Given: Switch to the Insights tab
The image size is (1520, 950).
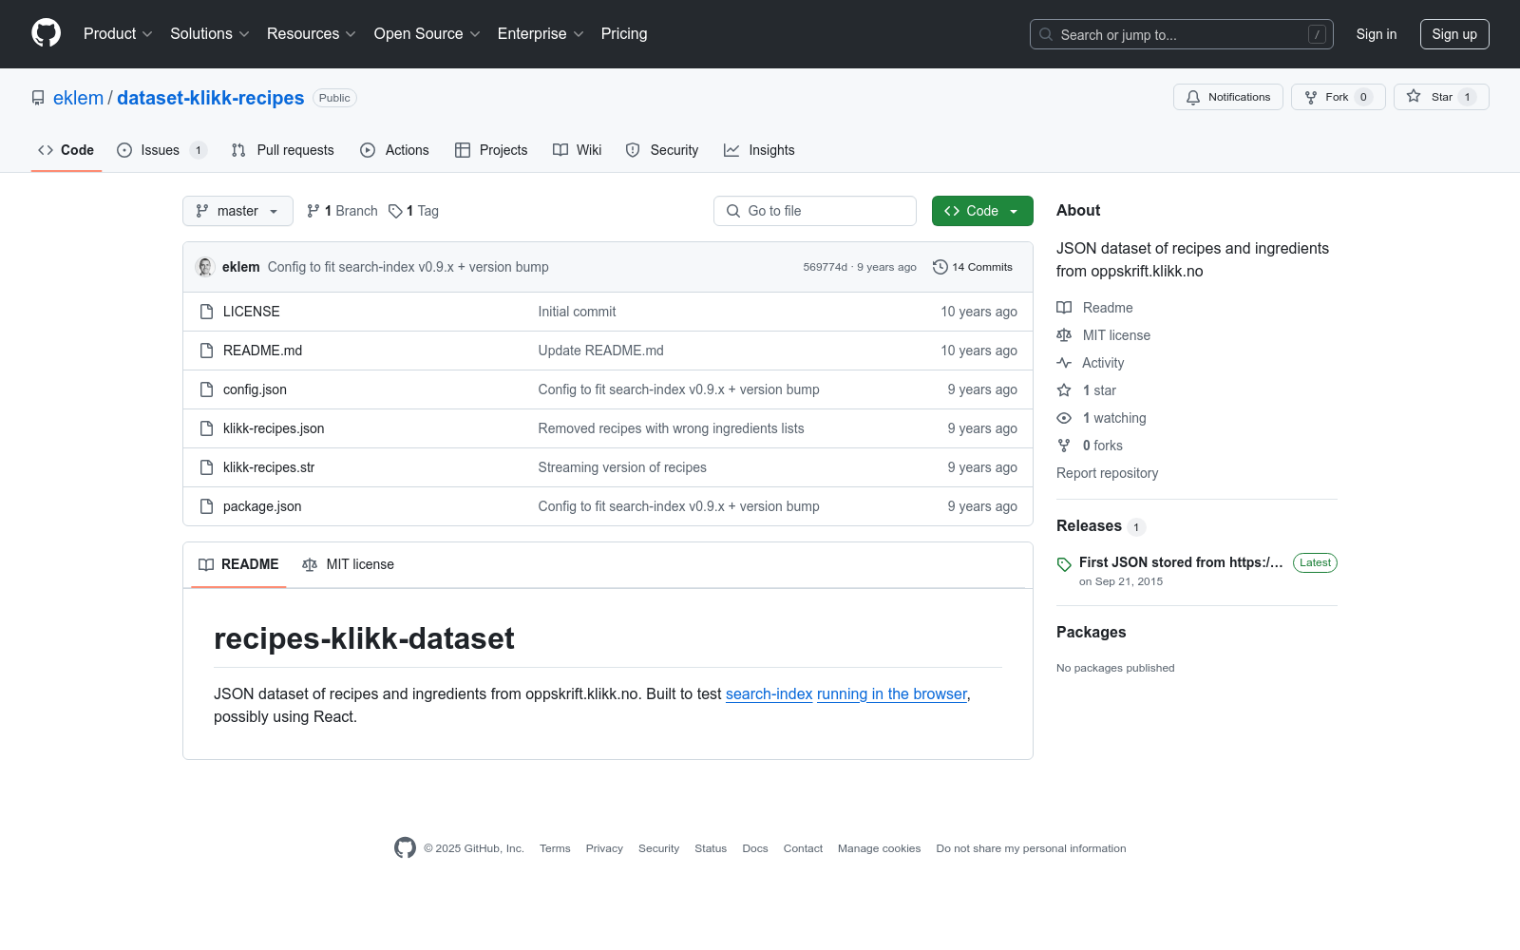Looking at the screenshot, I should point(759,150).
